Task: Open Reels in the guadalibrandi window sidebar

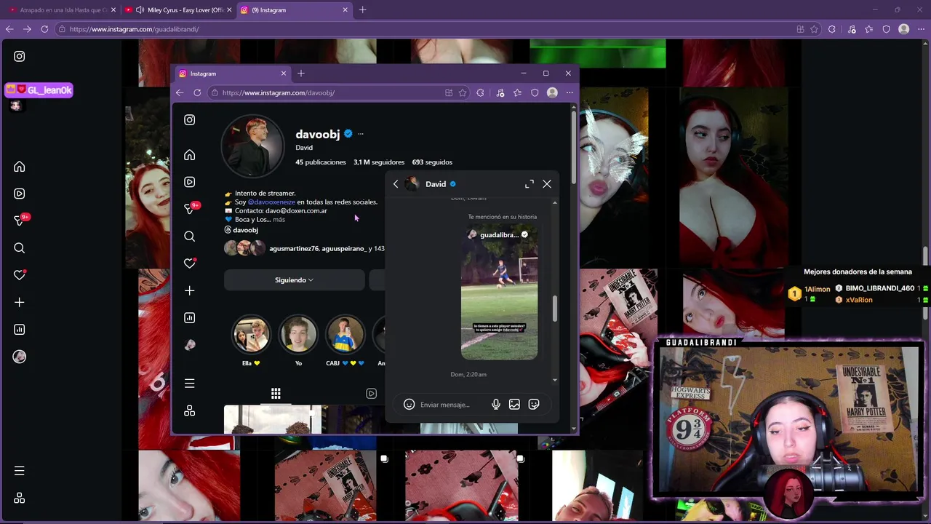Action: (x=20, y=194)
